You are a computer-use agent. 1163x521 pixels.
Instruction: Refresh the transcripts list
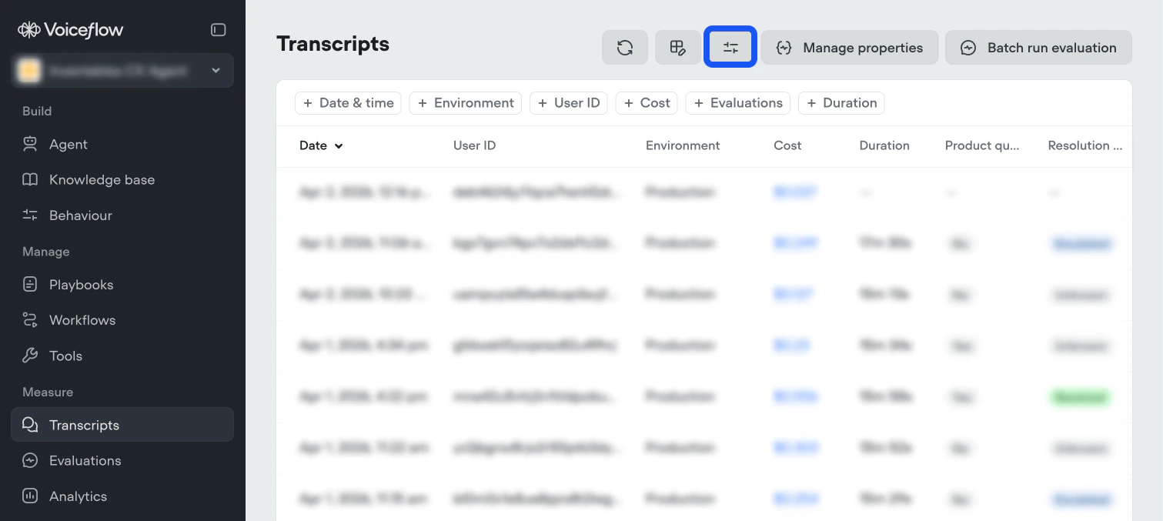point(625,48)
